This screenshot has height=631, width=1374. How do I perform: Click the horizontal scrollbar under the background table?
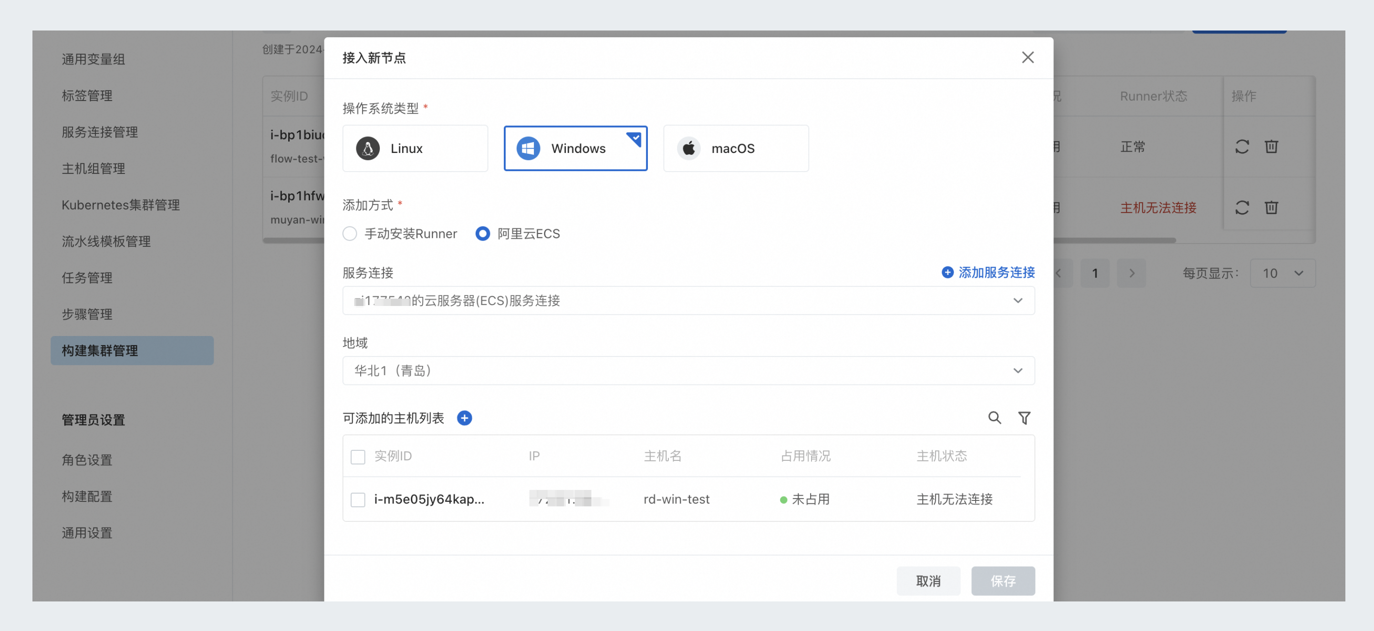(1115, 240)
